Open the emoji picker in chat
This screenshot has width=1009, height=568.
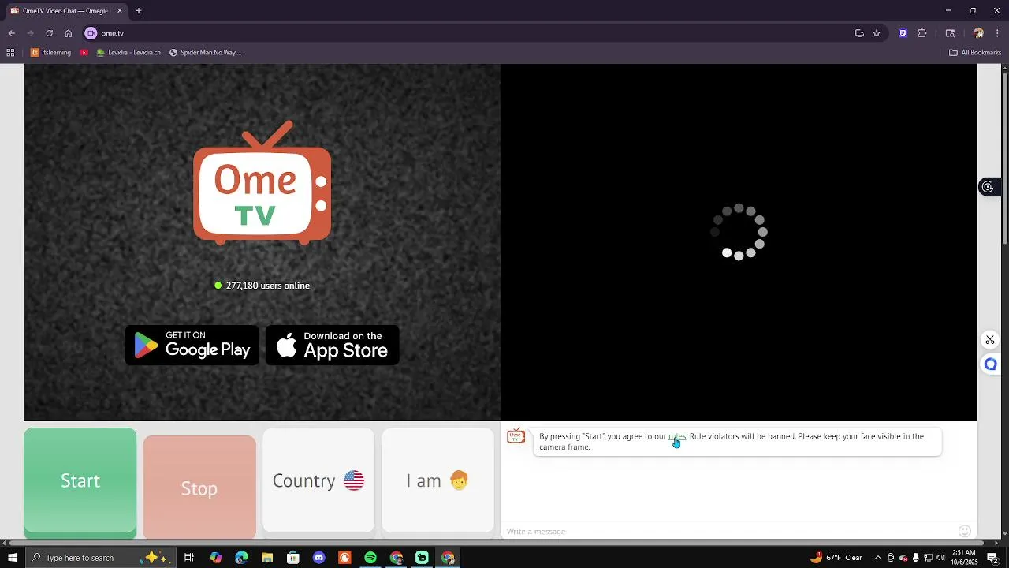pyautogui.click(x=964, y=531)
